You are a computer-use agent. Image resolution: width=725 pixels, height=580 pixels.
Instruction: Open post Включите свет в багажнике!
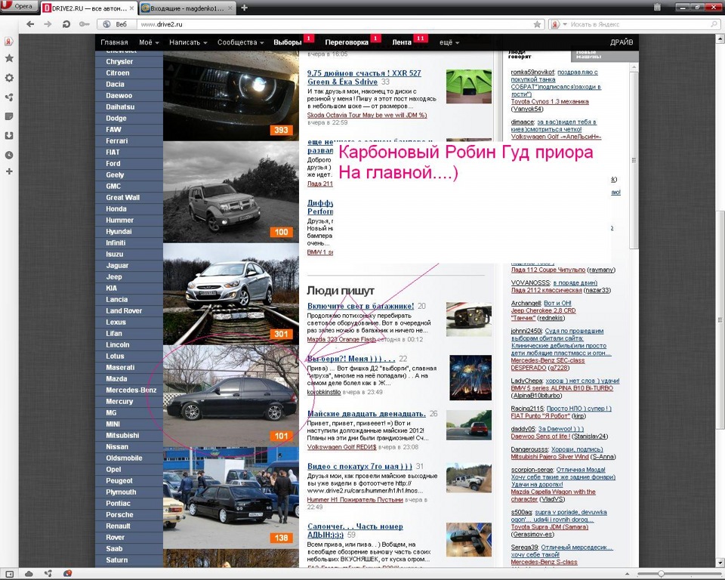pyautogui.click(x=360, y=306)
